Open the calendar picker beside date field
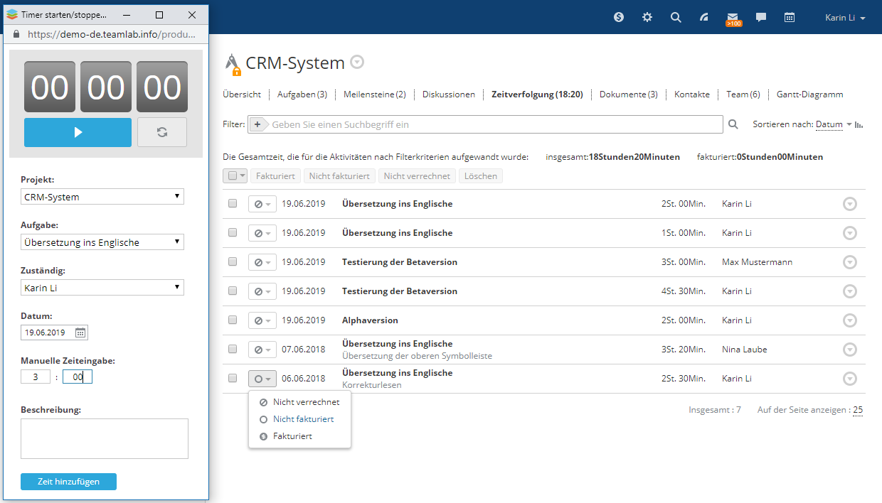882x503 pixels. (80, 332)
